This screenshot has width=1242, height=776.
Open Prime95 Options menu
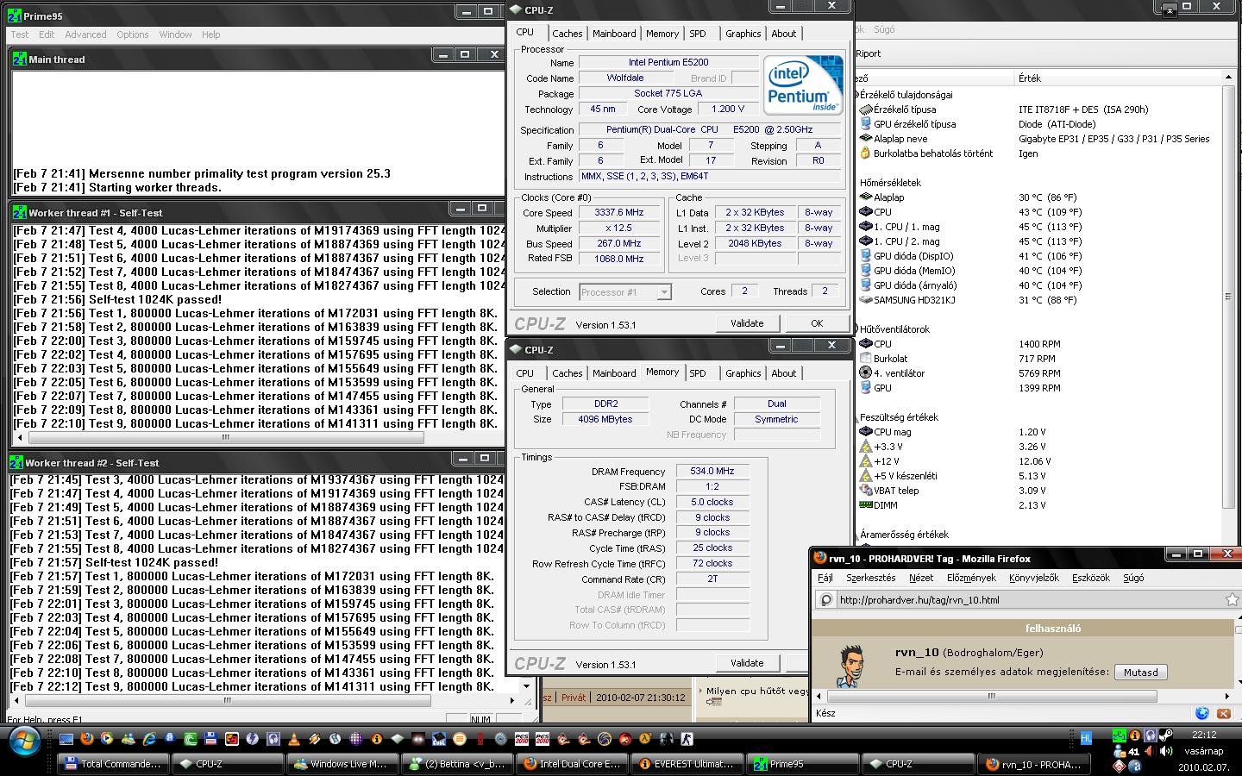click(x=133, y=34)
